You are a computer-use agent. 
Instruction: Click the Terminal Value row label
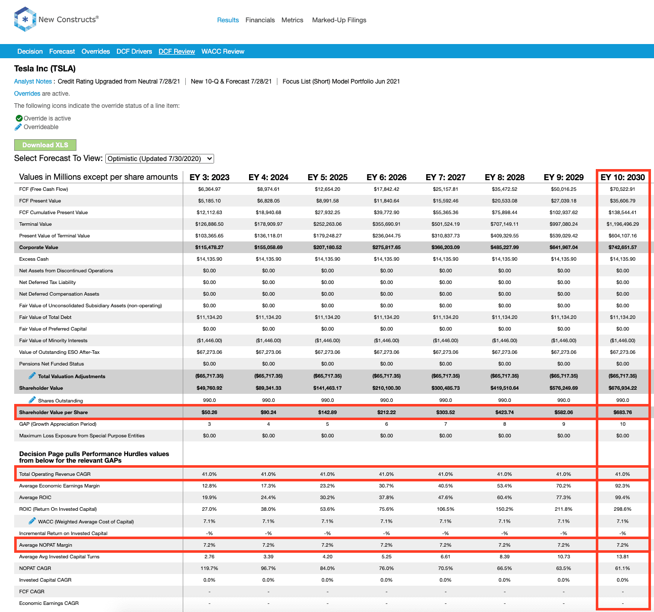coord(35,224)
